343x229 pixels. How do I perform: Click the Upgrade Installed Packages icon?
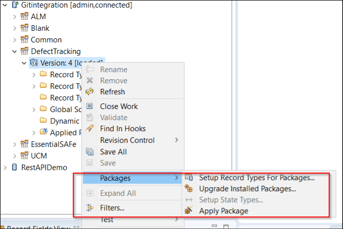[x=188, y=188]
